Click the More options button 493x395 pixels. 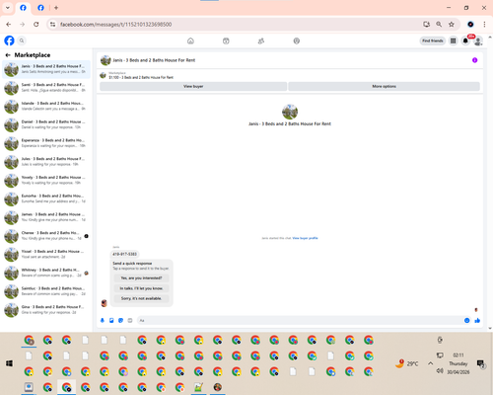coord(384,86)
